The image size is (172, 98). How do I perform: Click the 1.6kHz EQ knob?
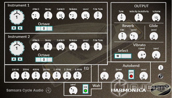57,75
